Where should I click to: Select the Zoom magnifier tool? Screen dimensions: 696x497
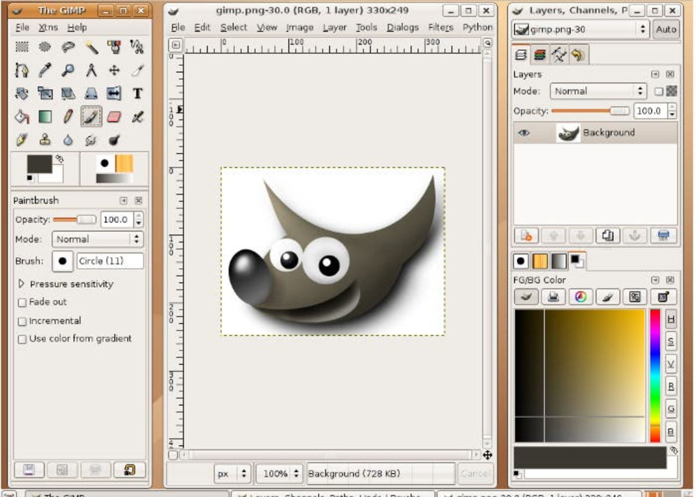pyautogui.click(x=68, y=71)
